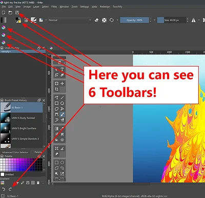The image size is (205, 198).
Task: Open the Layer menu
Action: (x=36, y=7)
